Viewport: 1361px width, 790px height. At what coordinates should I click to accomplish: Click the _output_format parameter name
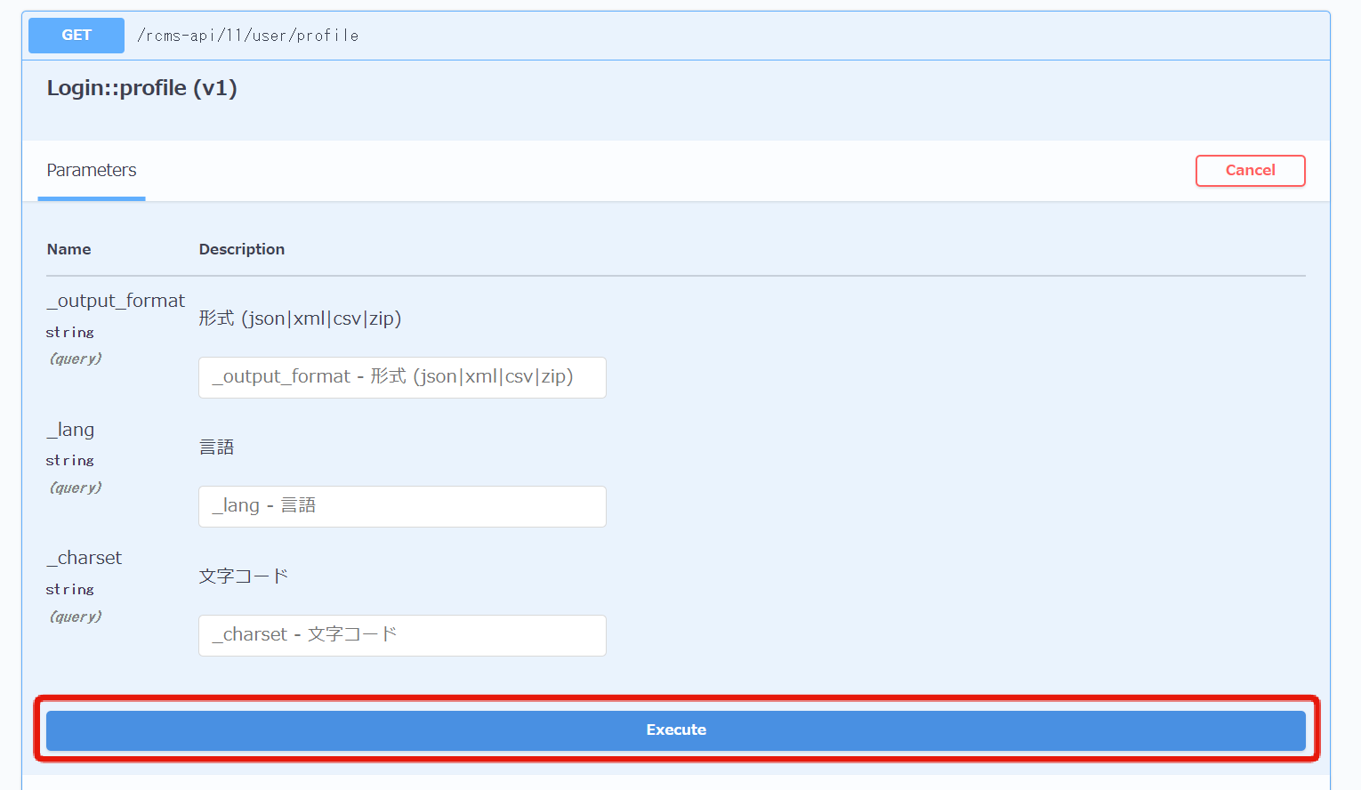116,301
